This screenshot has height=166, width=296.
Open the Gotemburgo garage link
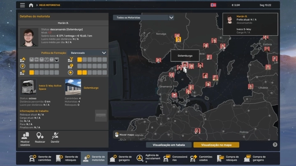(91, 88)
